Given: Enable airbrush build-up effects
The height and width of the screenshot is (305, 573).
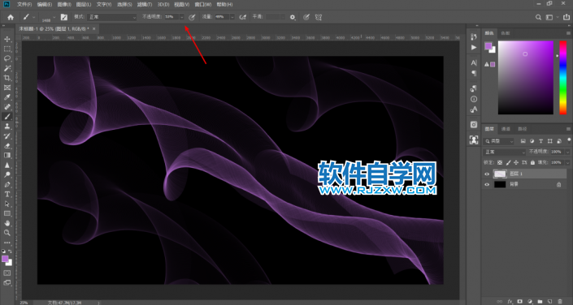Looking at the screenshot, I should [x=242, y=17].
